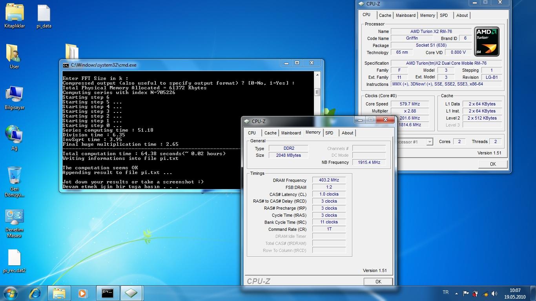Click the battery power tray icon
The height and width of the screenshot is (301, 536).
[476, 293]
